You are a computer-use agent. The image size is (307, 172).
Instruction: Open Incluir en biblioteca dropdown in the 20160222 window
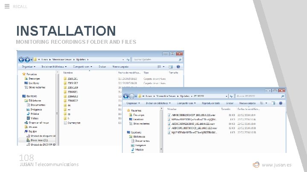point(158,103)
